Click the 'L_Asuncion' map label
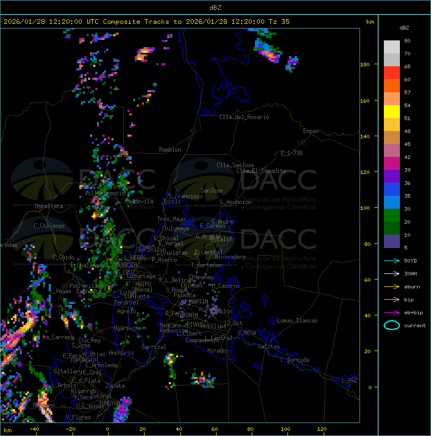431x436 pixels. point(236,202)
